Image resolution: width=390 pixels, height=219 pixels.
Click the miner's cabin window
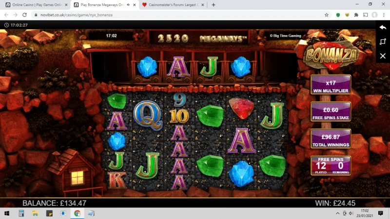78,178
